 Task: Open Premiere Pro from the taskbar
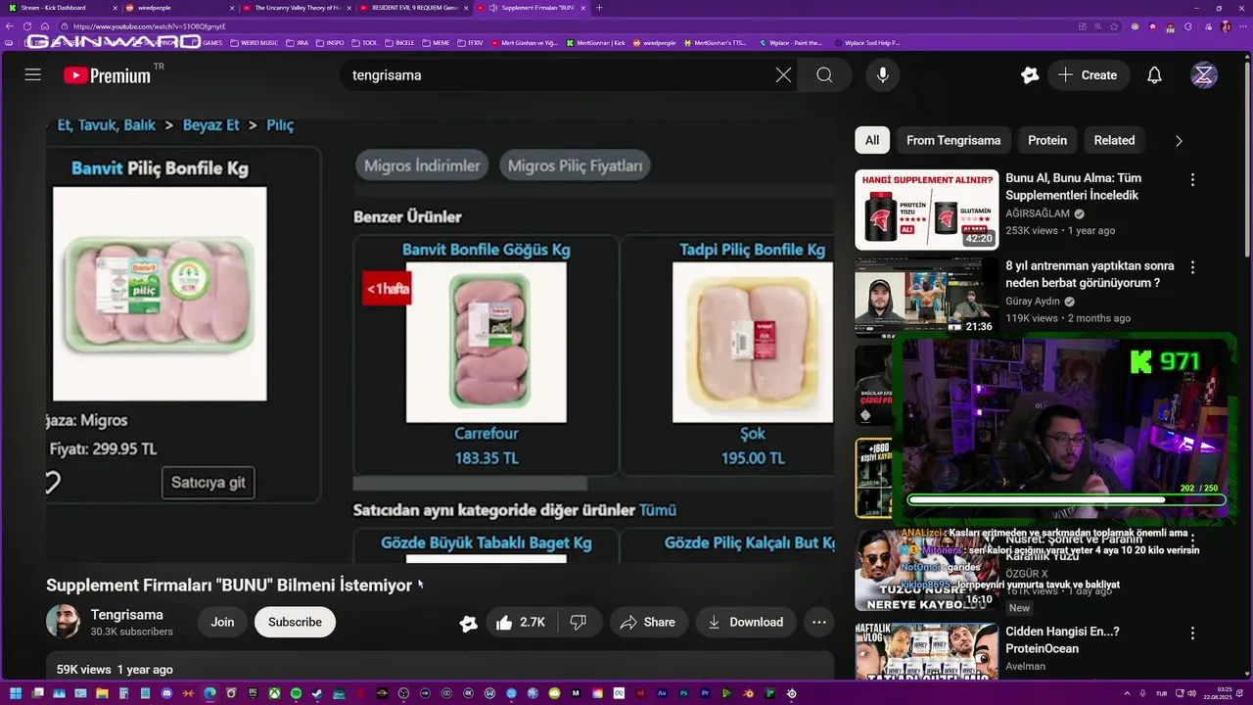coord(705,693)
